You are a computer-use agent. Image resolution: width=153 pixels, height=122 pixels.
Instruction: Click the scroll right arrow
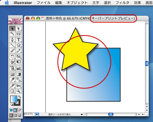point(143,114)
